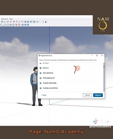Click the FlrGenReset.rb list label
The image size is (113, 139).
click(x=49, y=78)
